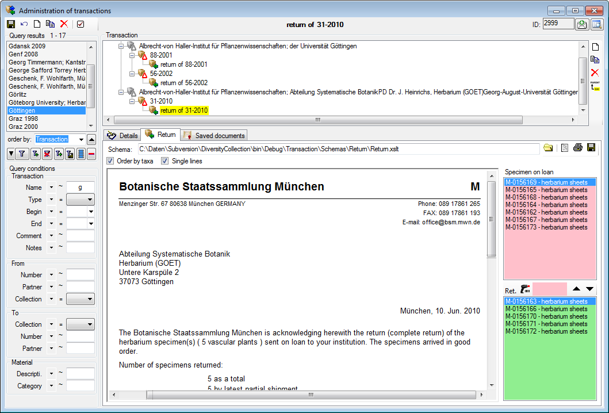Click the Name query input field
The height and width of the screenshot is (413, 609).
(x=81, y=188)
